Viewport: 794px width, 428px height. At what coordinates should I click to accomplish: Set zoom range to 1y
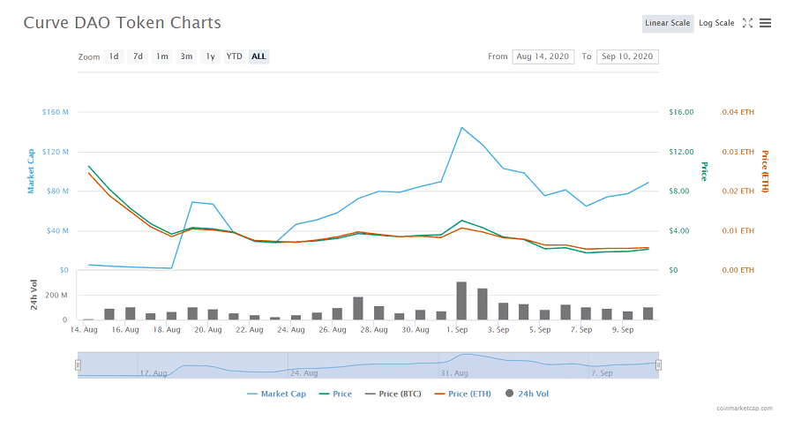pos(211,56)
